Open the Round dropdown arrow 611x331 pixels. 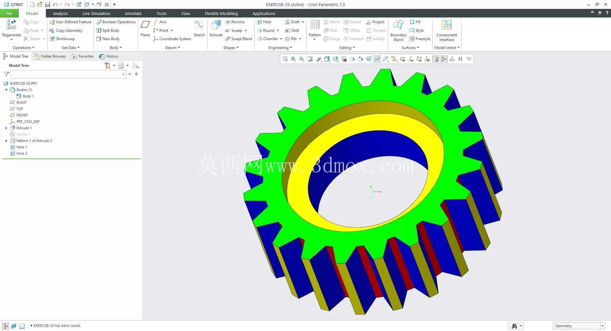tap(277, 31)
